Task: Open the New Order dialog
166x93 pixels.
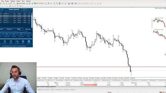Action: click(x=21, y=3)
